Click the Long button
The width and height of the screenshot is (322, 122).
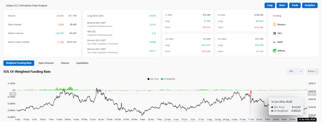(x=270, y=5)
